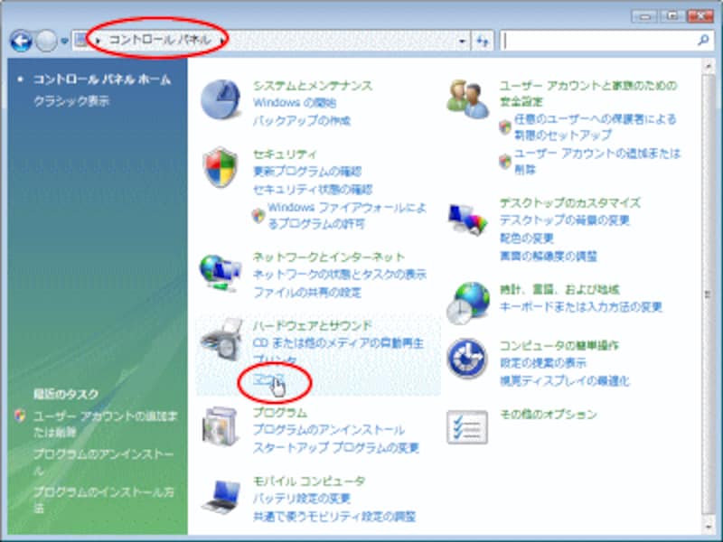Open the プログラム category icon

click(x=221, y=426)
